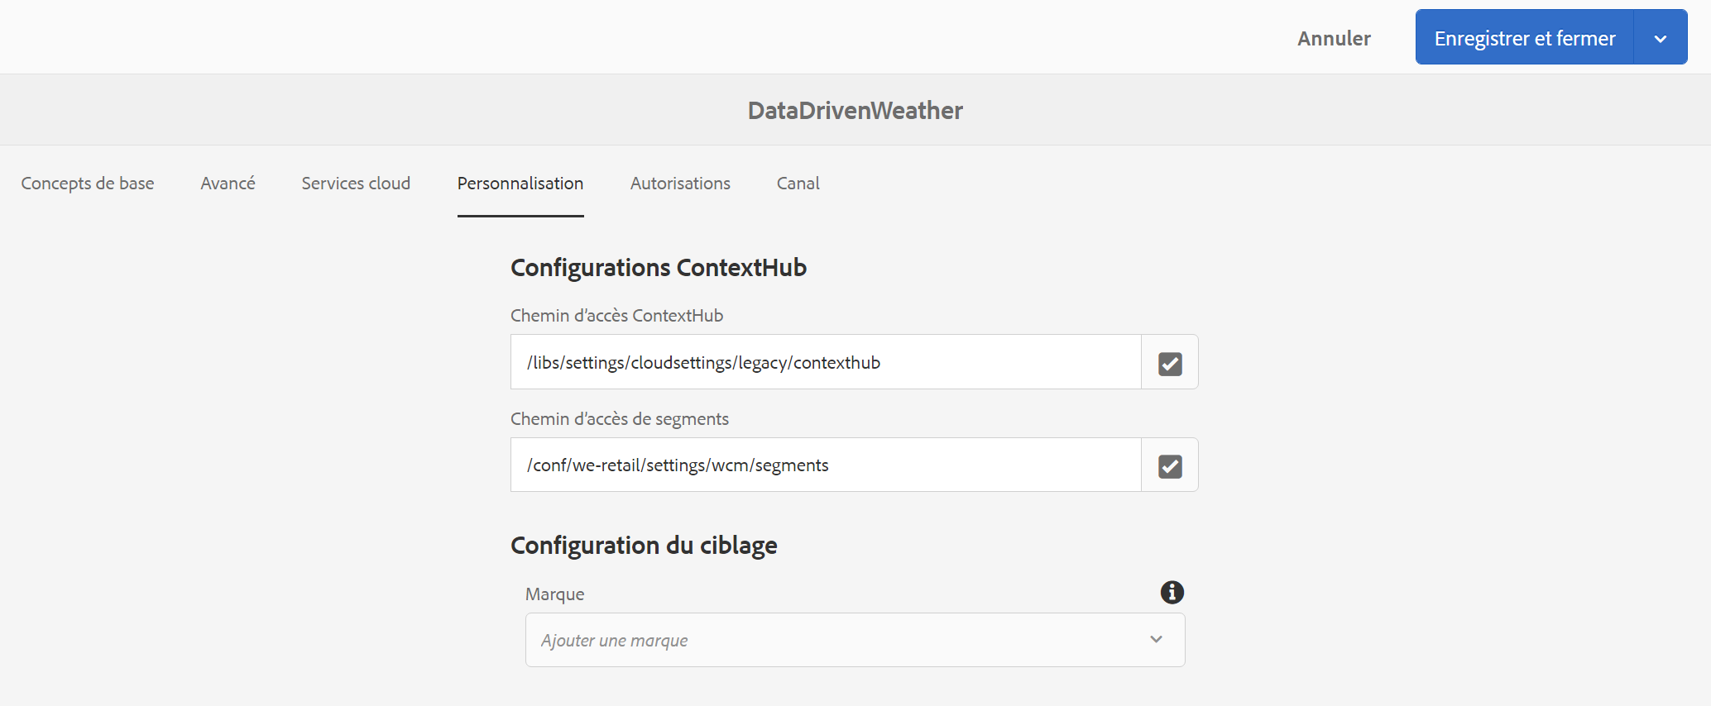Switch to the Canal tab
The width and height of the screenshot is (1711, 706).
coord(798,184)
